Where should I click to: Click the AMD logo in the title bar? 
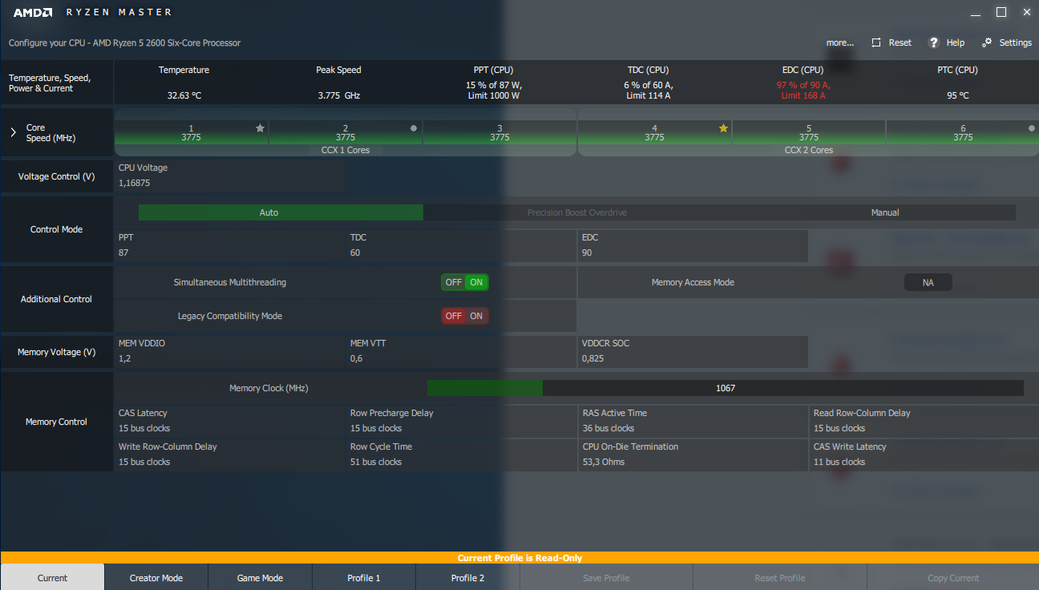[33, 12]
